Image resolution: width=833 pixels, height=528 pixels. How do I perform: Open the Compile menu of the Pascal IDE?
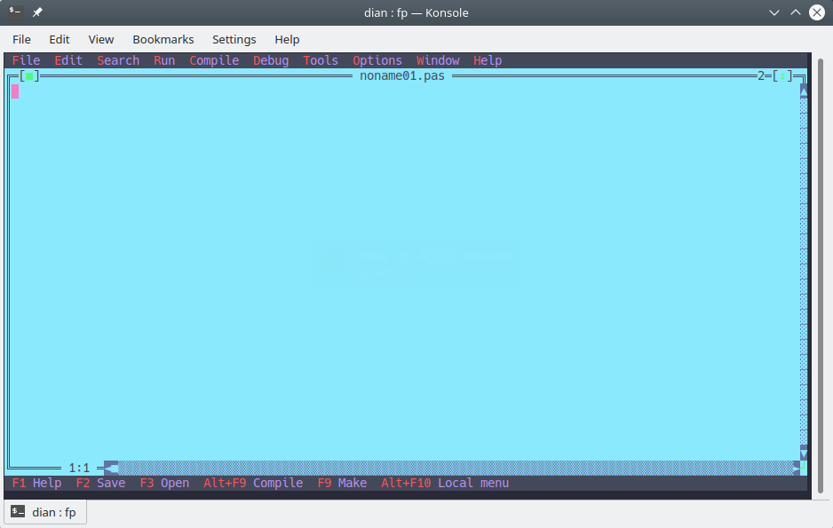(x=212, y=60)
